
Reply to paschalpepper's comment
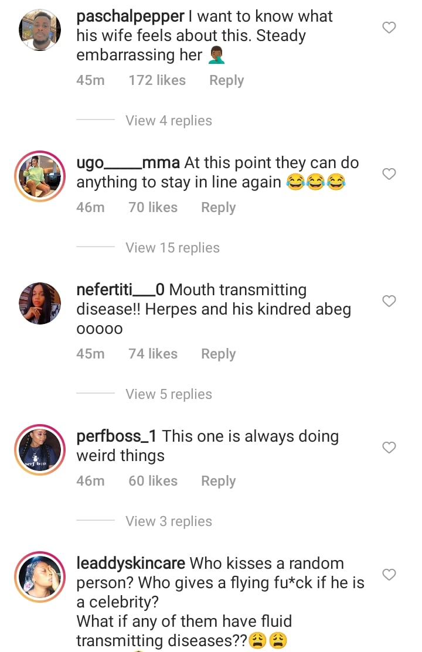pos(226,80)
